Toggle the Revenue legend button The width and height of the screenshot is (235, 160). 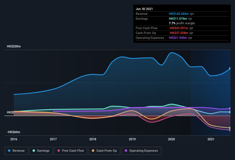16,151
